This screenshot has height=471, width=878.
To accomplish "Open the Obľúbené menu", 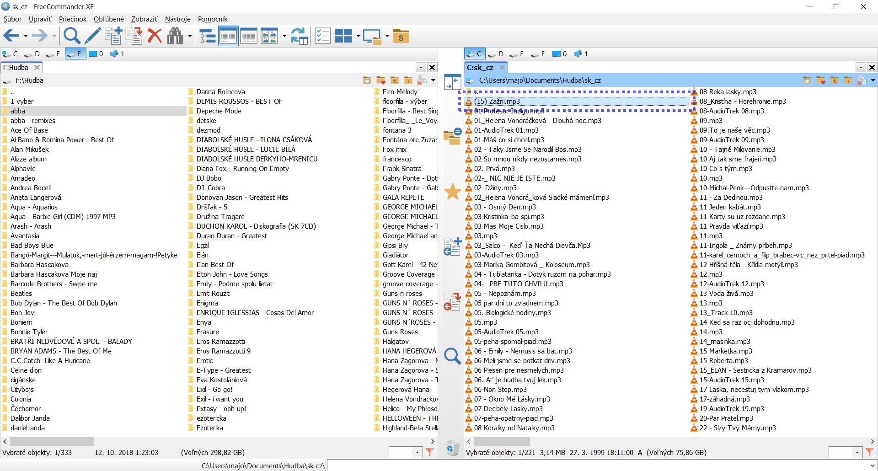I will click(x=108, y=19).
